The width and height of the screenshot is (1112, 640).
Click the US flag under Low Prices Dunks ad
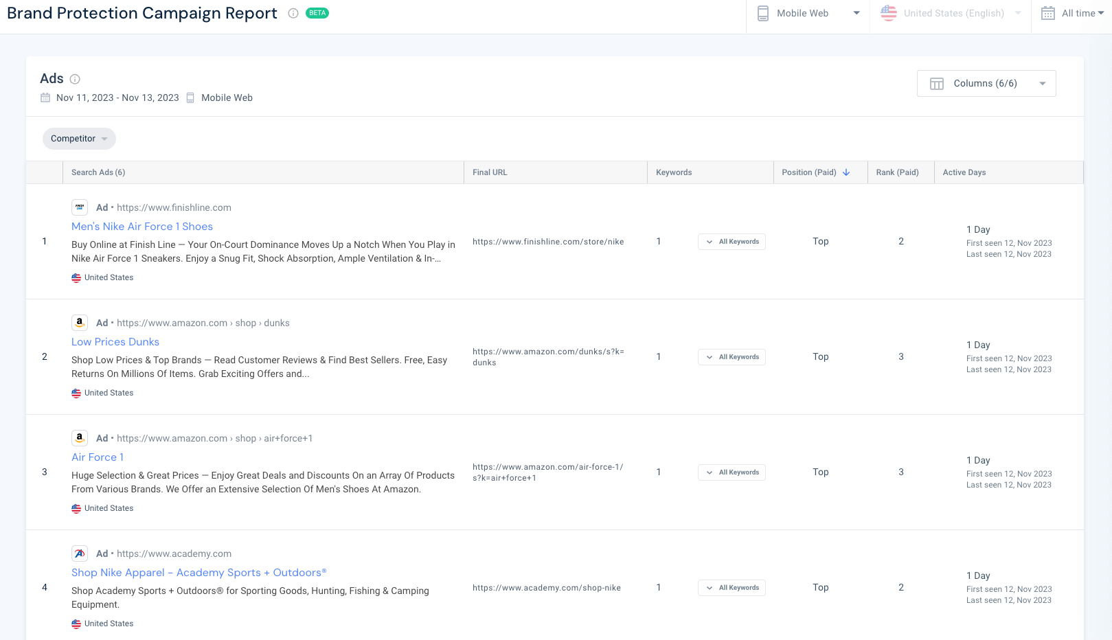coord(76,393)
